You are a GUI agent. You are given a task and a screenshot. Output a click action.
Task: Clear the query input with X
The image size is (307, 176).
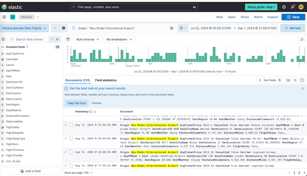click(x=171, y=28)
